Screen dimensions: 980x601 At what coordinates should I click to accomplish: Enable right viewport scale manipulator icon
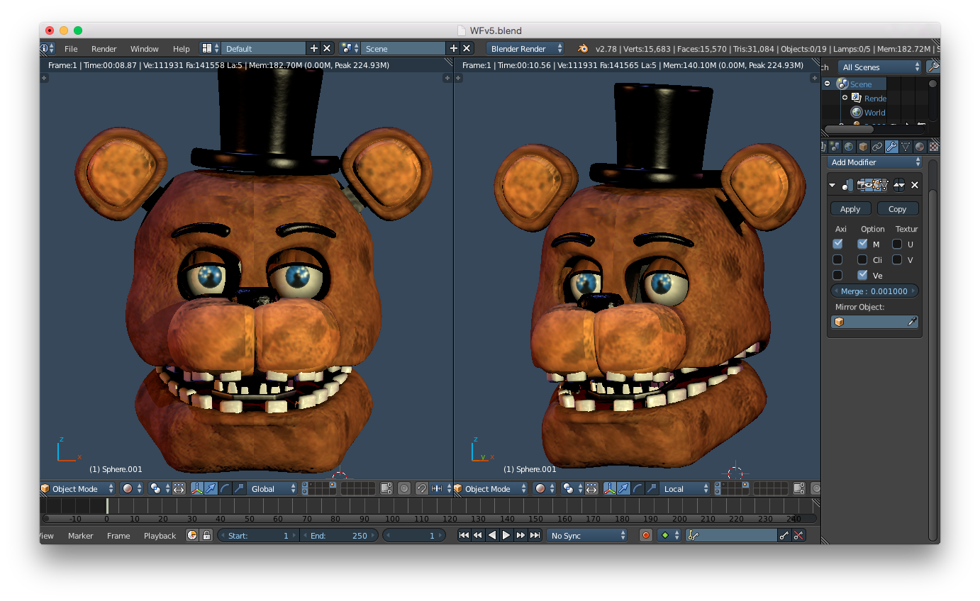coord(651,488)
